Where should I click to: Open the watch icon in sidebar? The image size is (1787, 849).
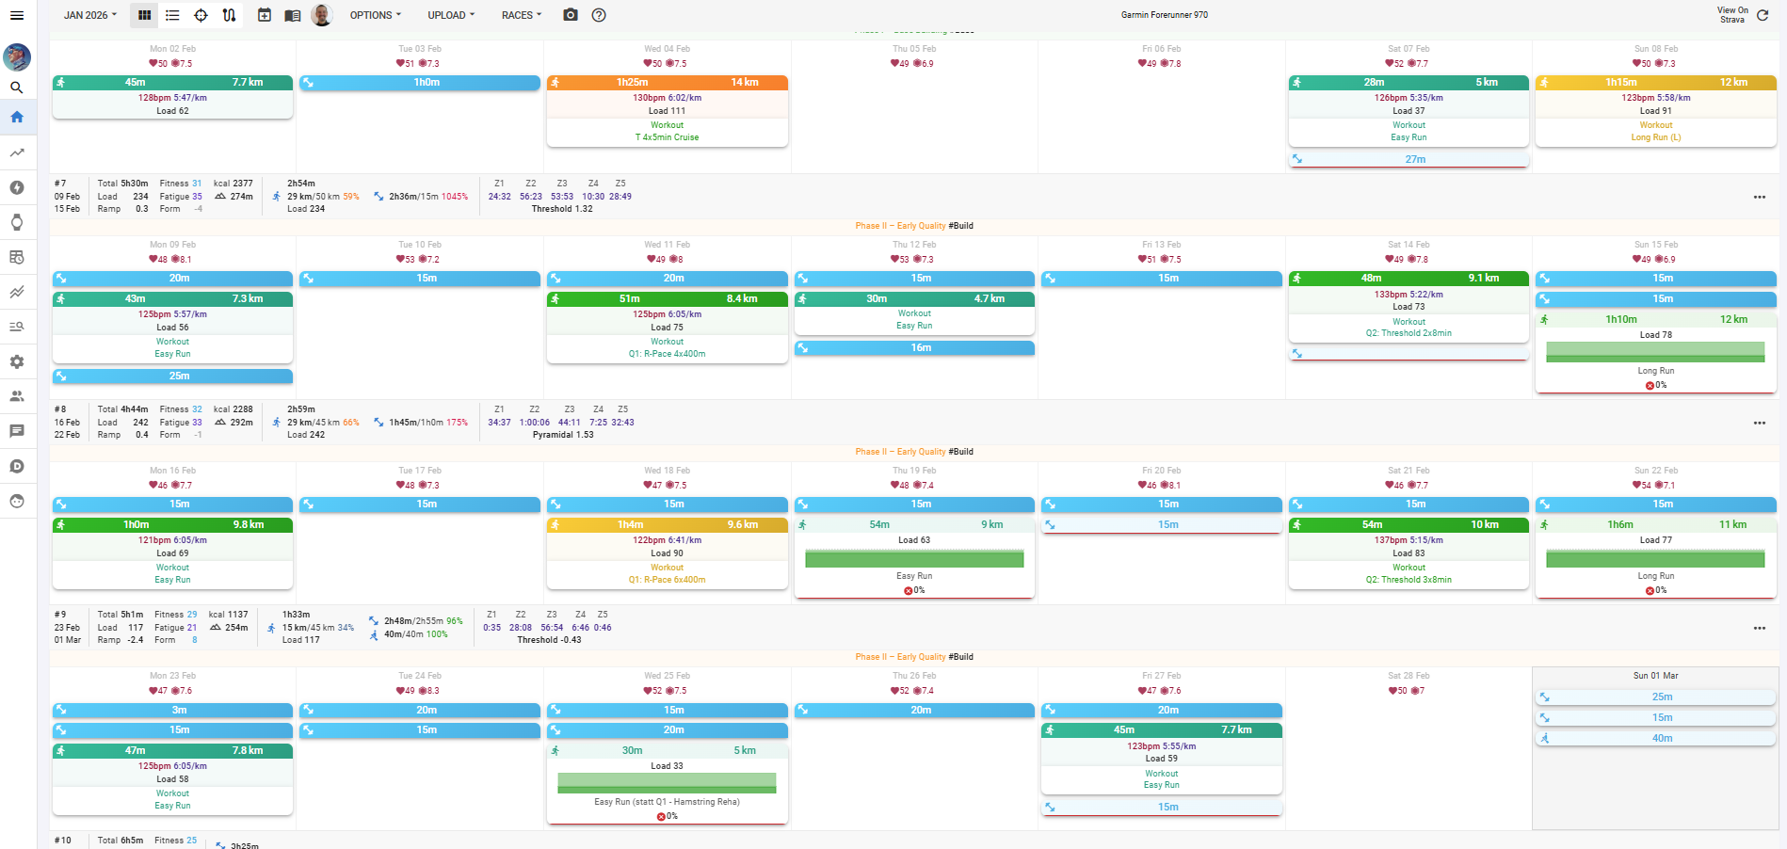click(17, 222)
